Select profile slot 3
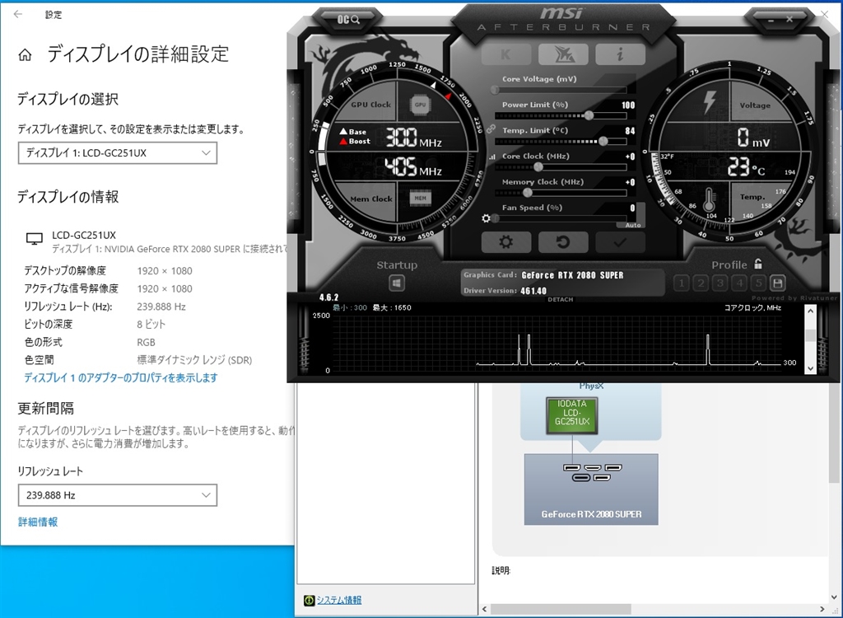The height and width of the screenshot is (618, 843). pos(720,283)
